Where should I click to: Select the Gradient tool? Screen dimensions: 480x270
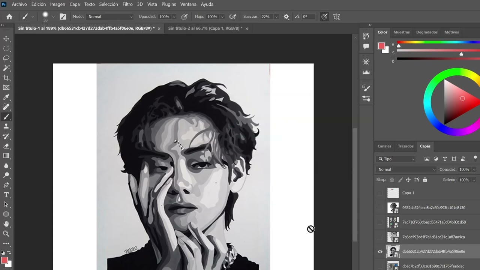tap(6, 156)
